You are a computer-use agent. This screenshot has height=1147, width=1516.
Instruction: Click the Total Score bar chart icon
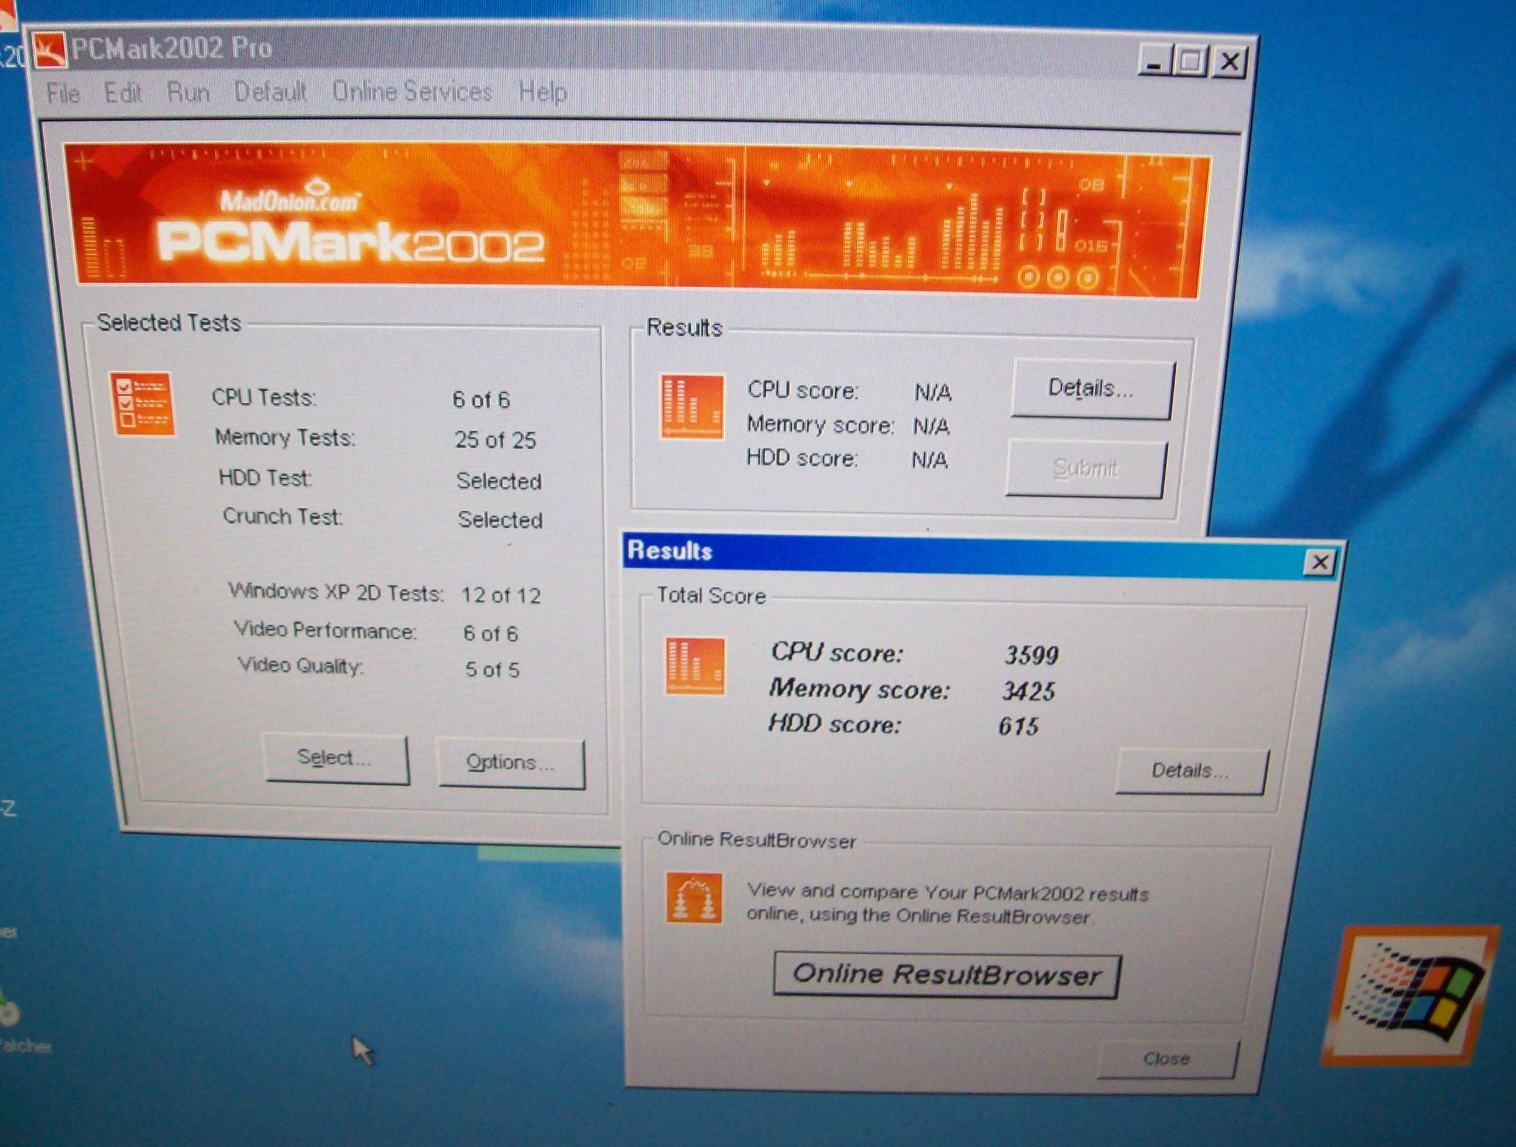(x=694, y=665)
